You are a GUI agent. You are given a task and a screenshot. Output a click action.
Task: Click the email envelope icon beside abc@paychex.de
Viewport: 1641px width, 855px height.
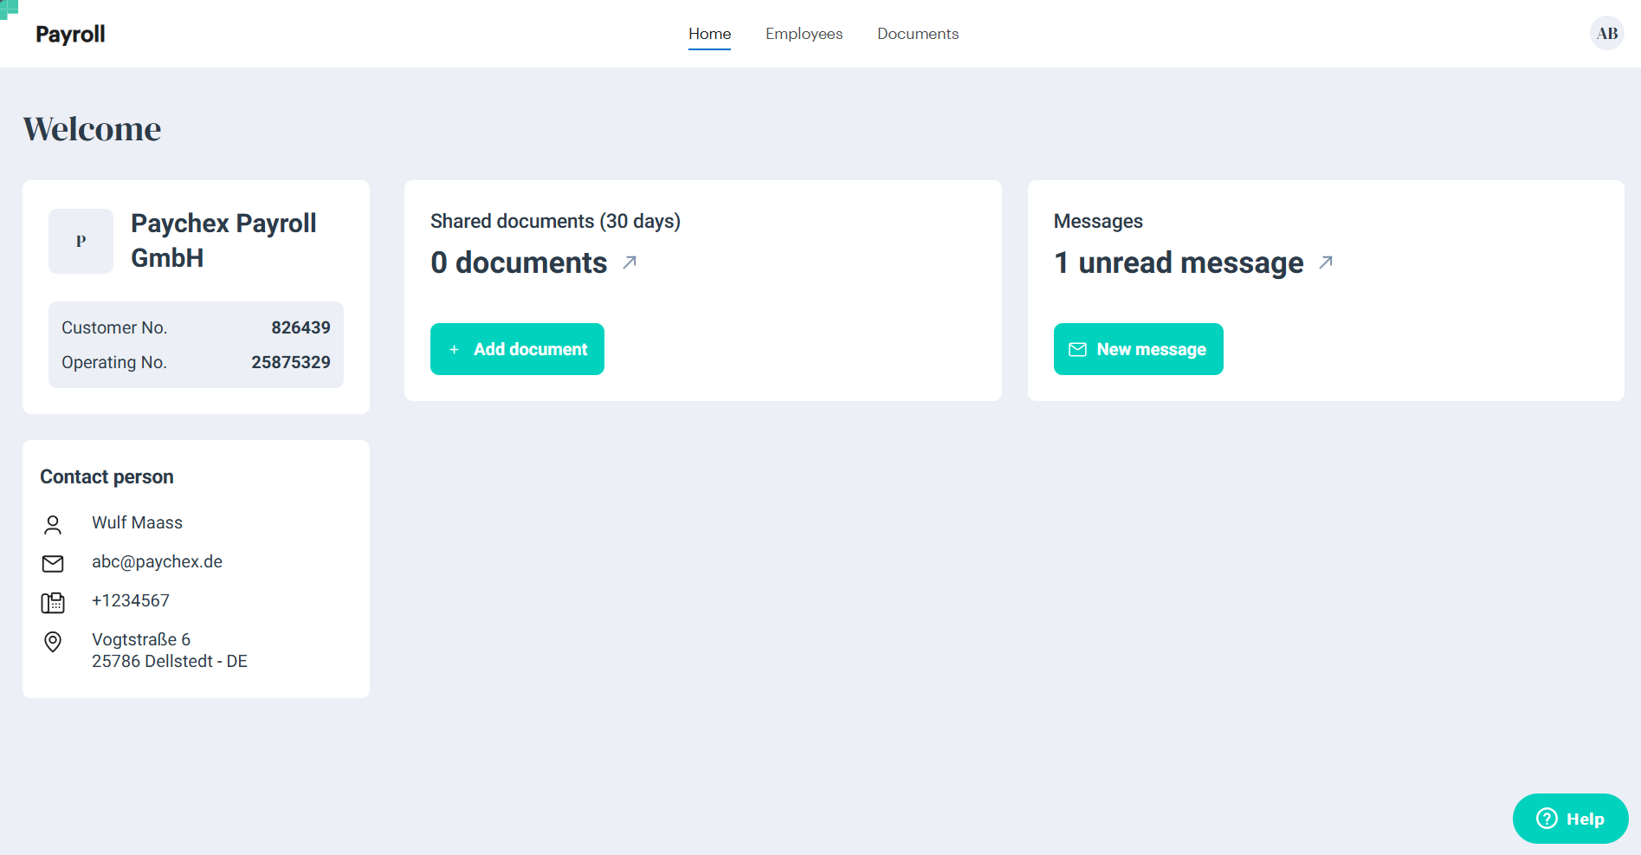53,563
